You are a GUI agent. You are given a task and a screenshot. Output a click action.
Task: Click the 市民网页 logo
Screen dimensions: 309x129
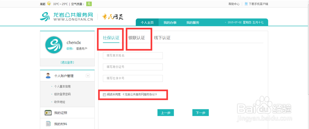coord(113,17)
